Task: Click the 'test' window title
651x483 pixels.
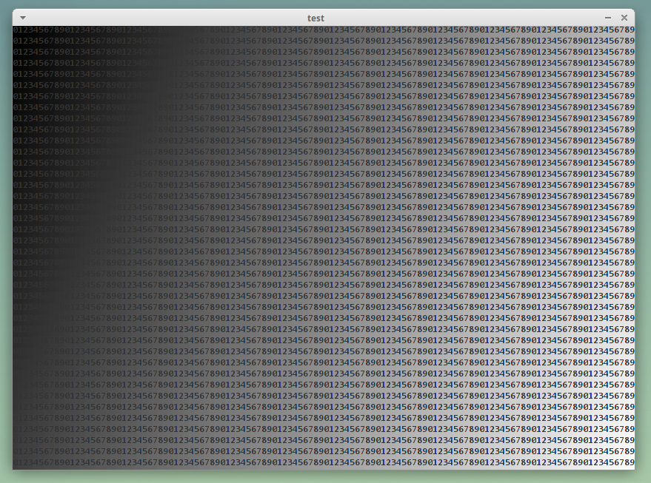Action: (316, 18)
